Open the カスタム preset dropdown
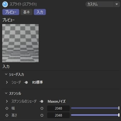 tap(103, 4)
